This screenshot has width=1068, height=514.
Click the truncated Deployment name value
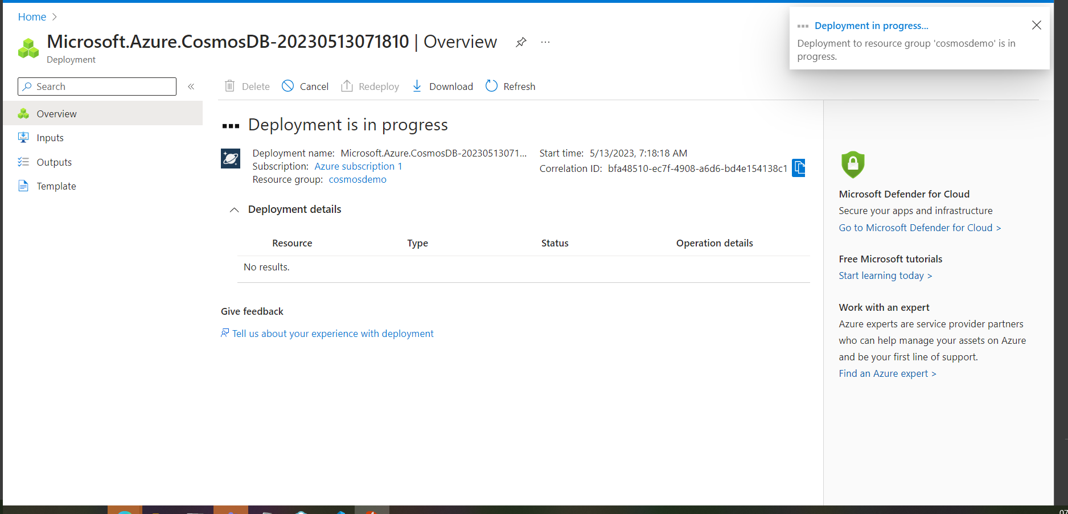pyautogui.click(x=434, y=153)
